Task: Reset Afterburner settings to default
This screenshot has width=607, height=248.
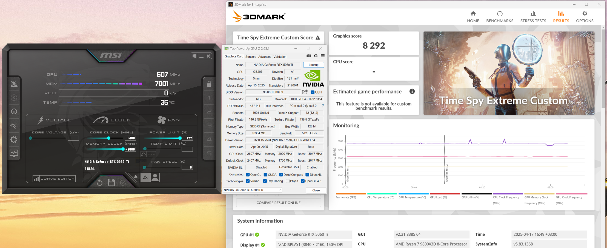Action: (x=100, y=183)
